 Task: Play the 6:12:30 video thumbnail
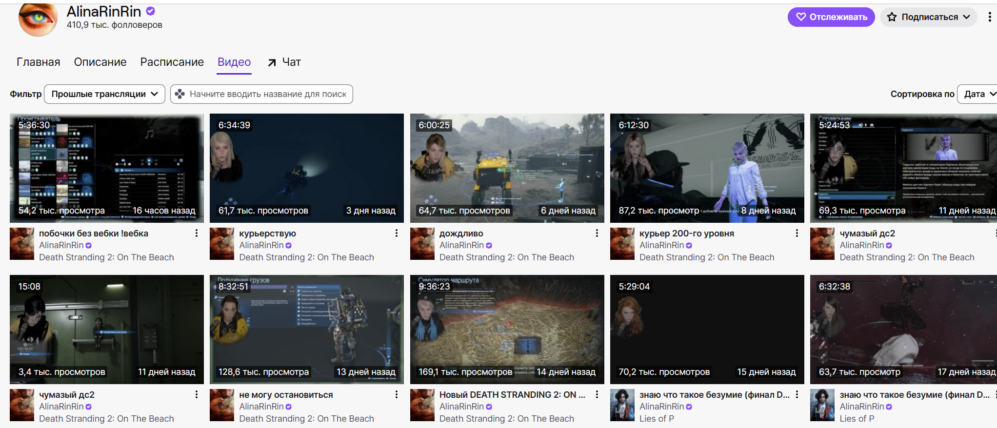[707, 168]
